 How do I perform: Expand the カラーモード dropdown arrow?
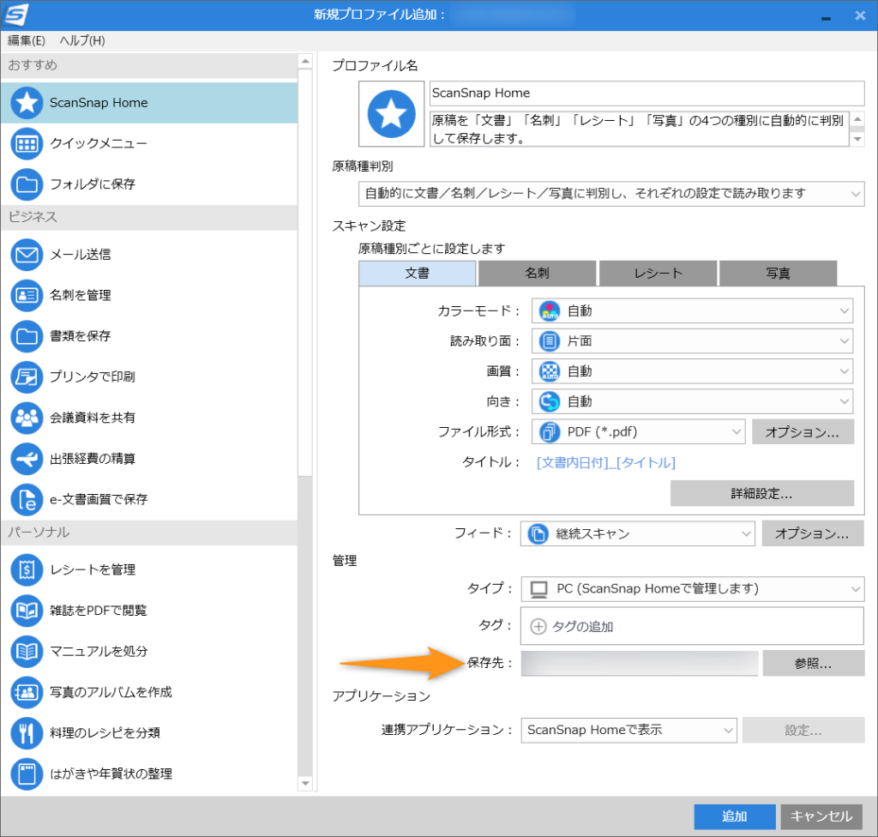(844, 311)
